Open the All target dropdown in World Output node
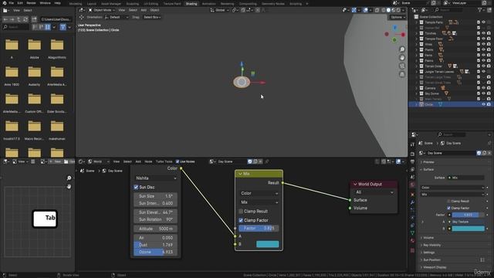 coord(374,192)
